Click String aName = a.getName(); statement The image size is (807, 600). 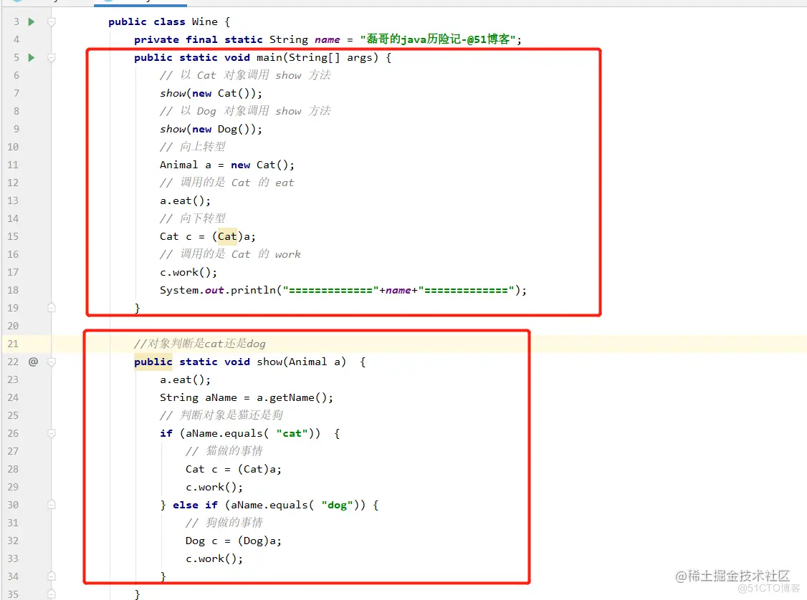(247, 397)
